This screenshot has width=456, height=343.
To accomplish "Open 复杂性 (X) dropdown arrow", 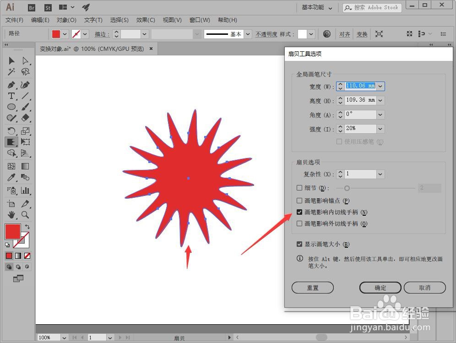I will (380, 174).
